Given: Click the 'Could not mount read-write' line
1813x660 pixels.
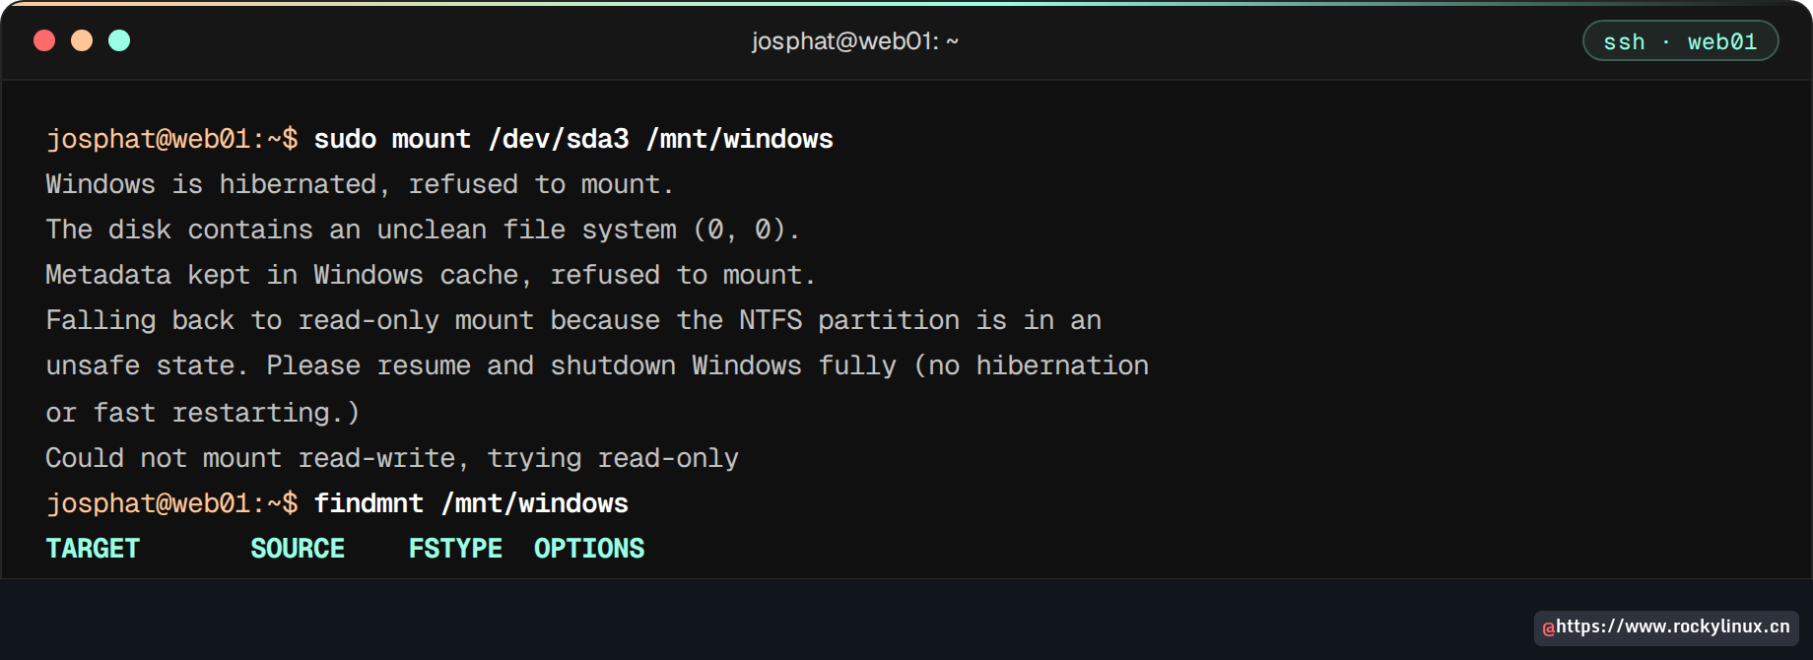Looking at the screenshot, I should point(392,458).
